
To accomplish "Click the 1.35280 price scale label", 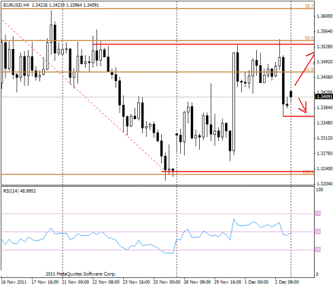I will coord(324,46).
